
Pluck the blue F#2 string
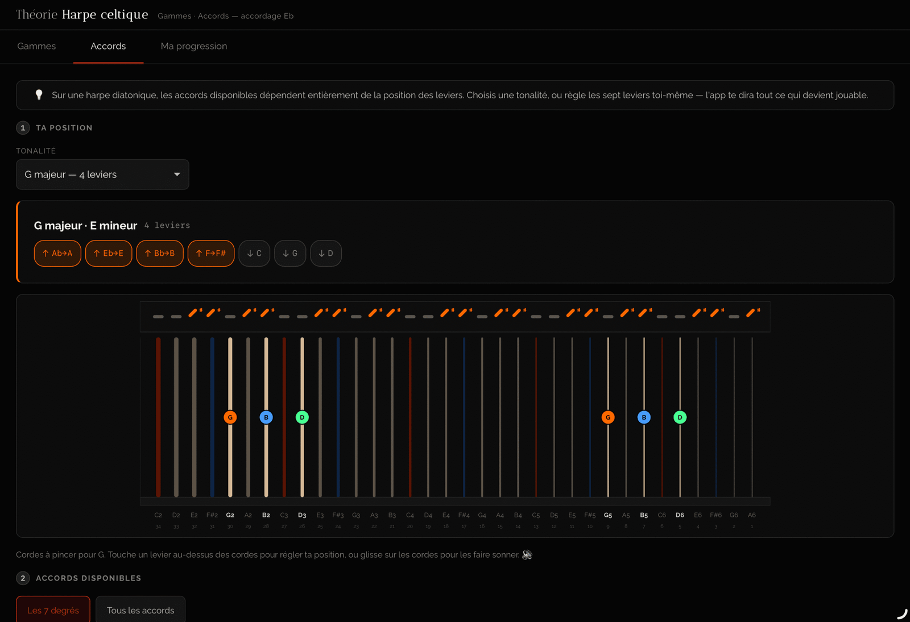pos(212,417)
